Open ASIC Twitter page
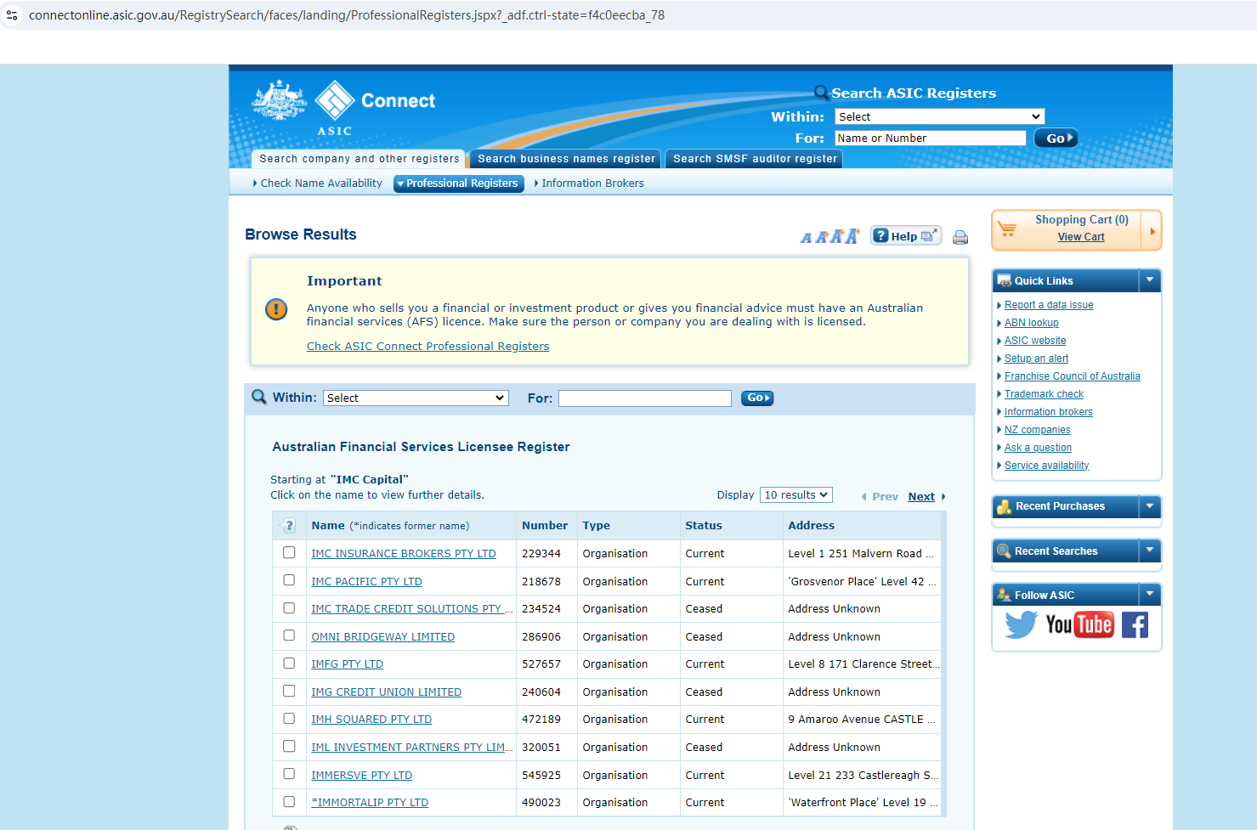Image resolution: width=1257 pixels, height=830 pixels. click(1021, 625)
